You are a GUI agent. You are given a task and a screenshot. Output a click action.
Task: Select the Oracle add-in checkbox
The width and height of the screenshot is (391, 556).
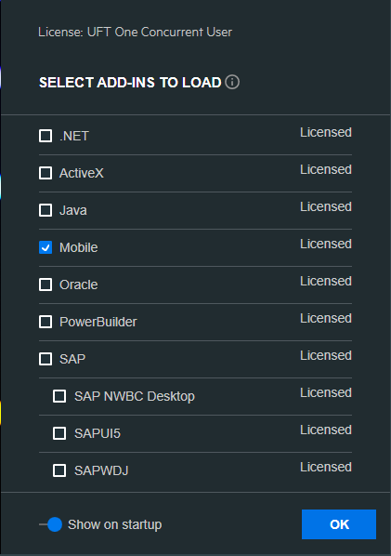[x=46, y=285]
